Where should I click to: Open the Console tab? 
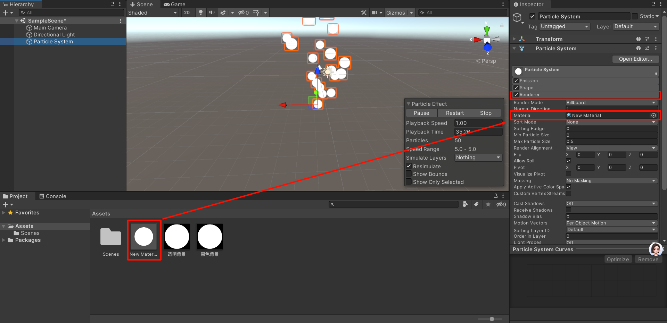52,196
